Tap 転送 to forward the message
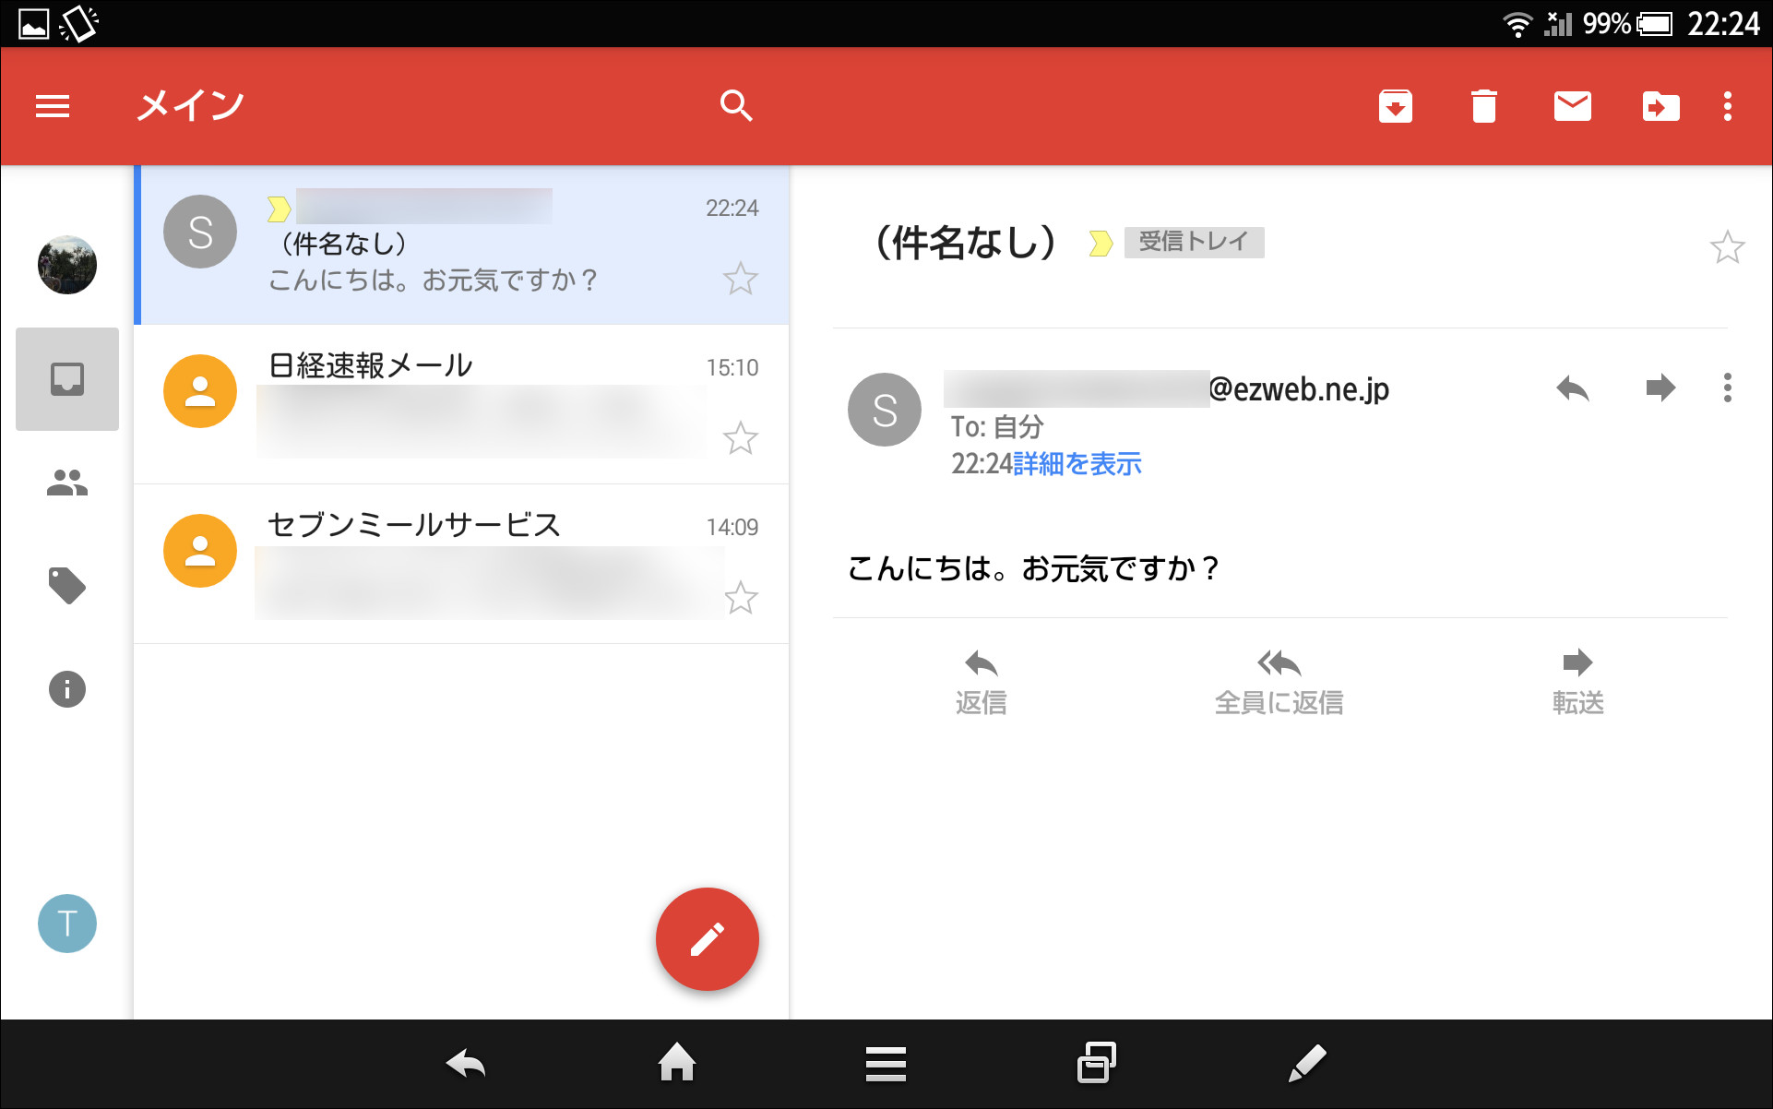The image size is (1773, 1109). point(1577,680)
